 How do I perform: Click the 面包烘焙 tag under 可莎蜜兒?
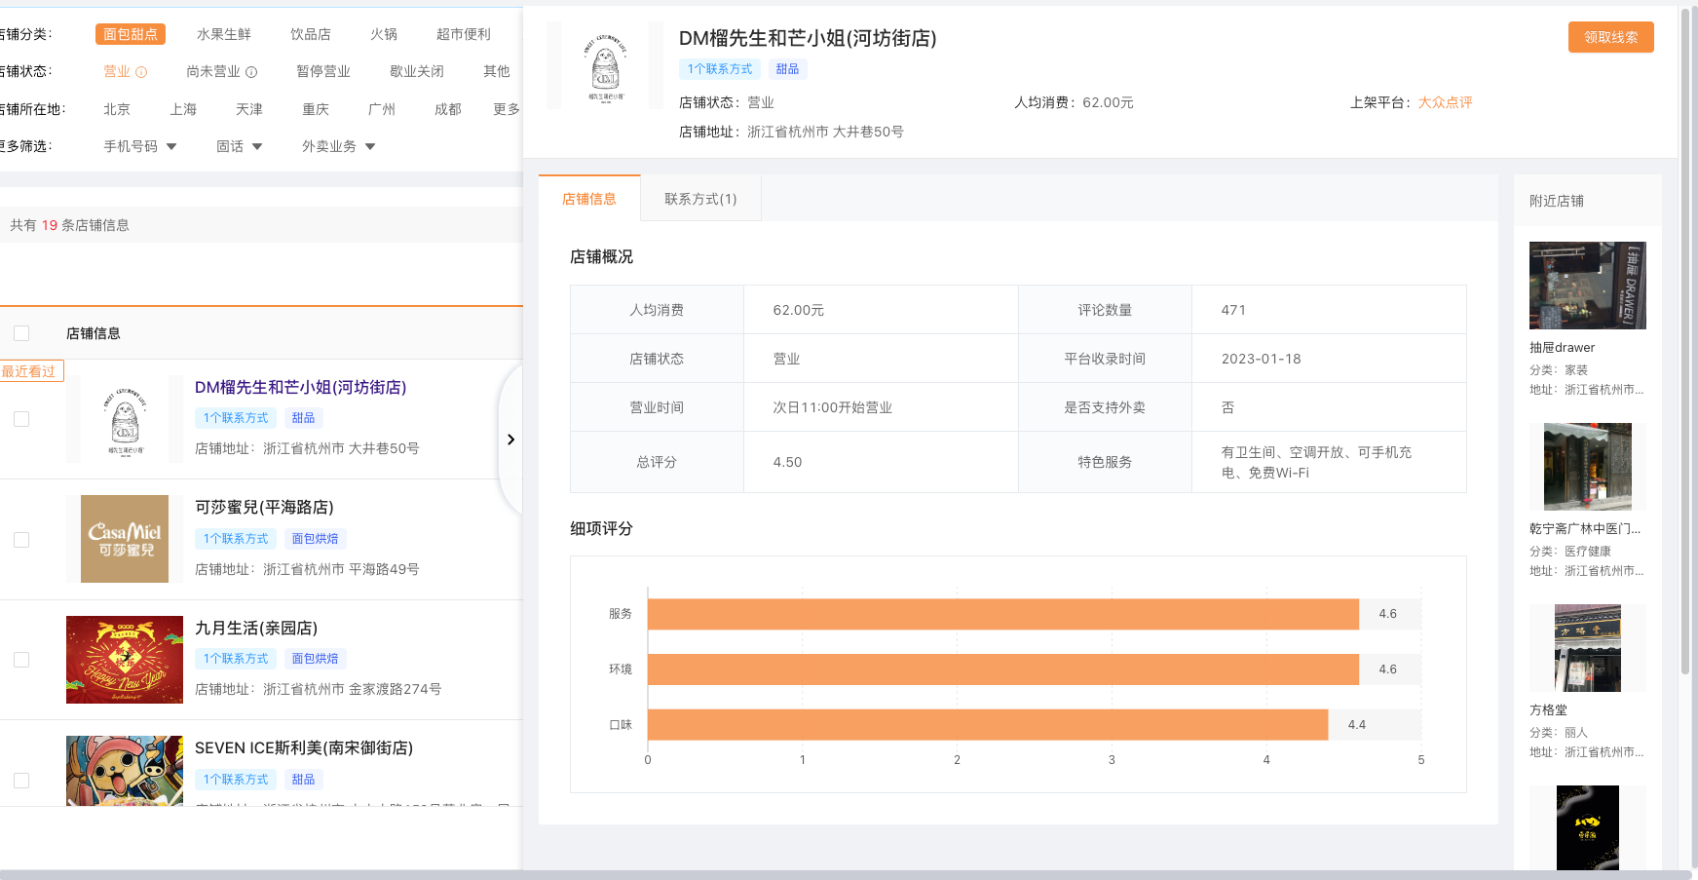(x=316, y=539)
